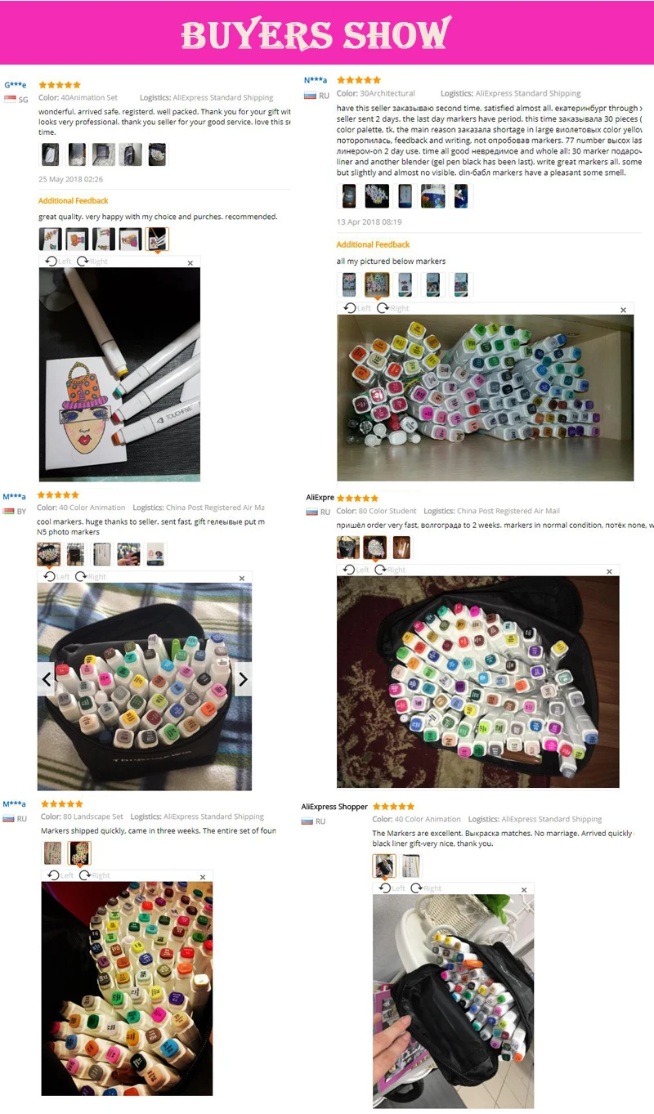Rotate the 80 Landscape Set photo right
Screen dimensions: 654x1114
(94, 875)
